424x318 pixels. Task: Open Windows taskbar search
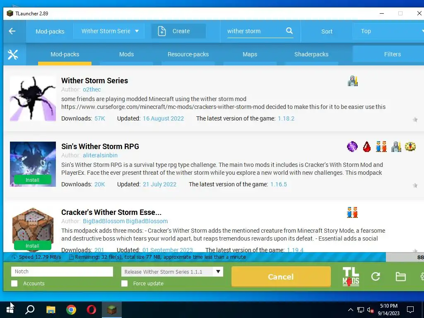point(30,310)
